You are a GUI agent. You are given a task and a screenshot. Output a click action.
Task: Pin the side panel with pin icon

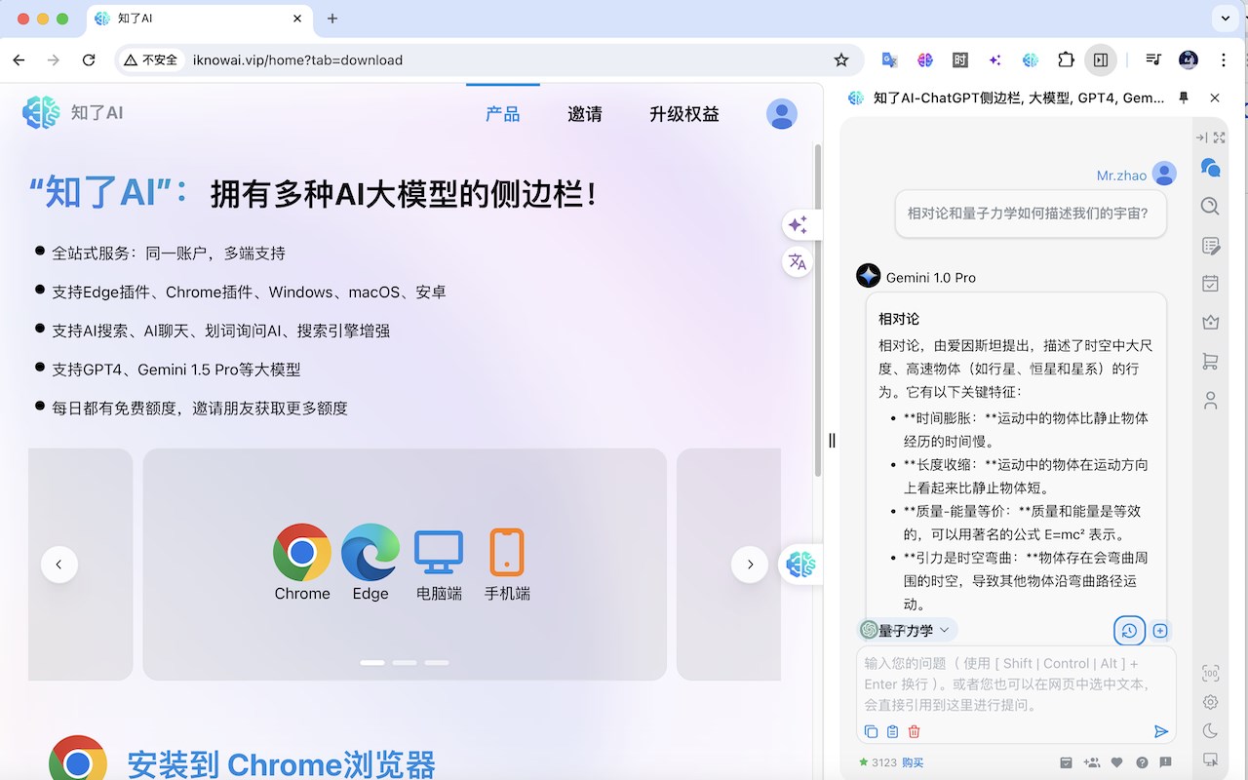[x=1184, y=97]
